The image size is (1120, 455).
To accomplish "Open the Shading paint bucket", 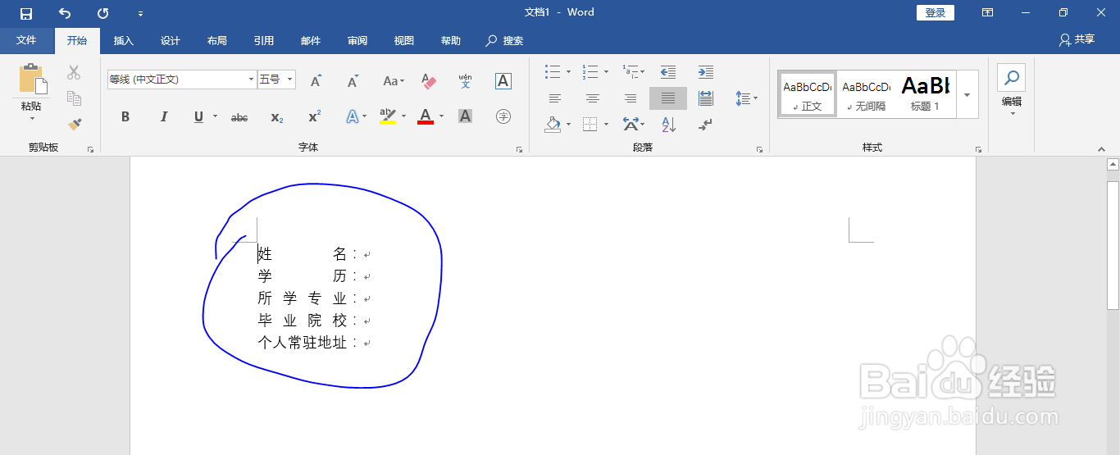I will (x=553, y=125).
